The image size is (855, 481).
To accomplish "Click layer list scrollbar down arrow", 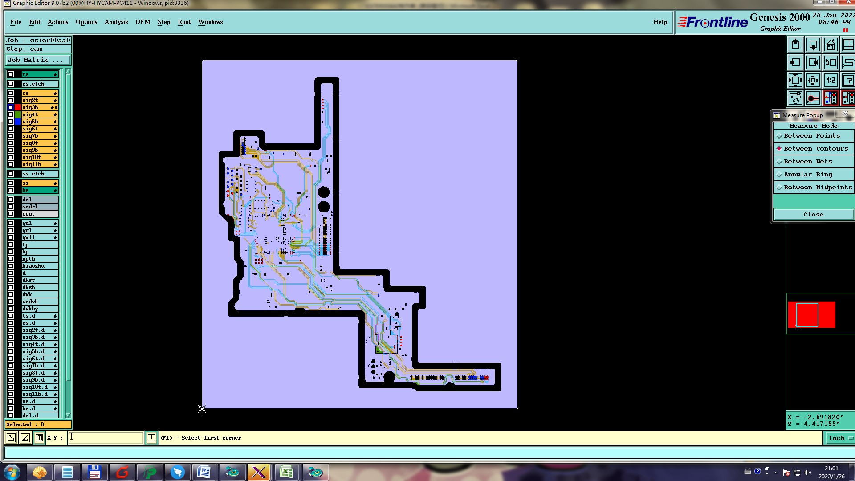I will point(68,415).
